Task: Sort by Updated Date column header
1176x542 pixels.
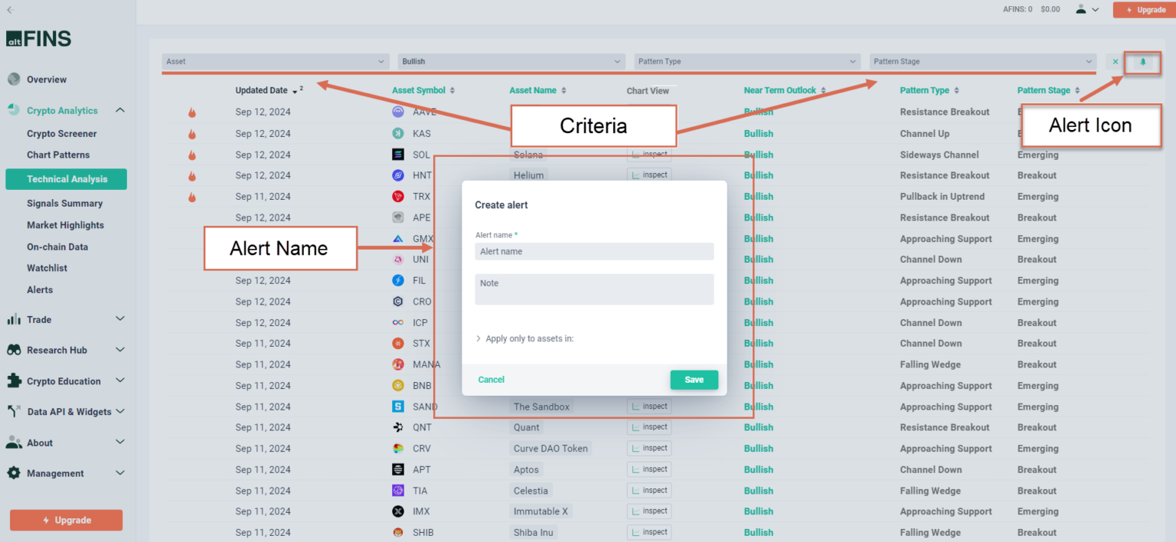Action: click(x=262, y=90)
